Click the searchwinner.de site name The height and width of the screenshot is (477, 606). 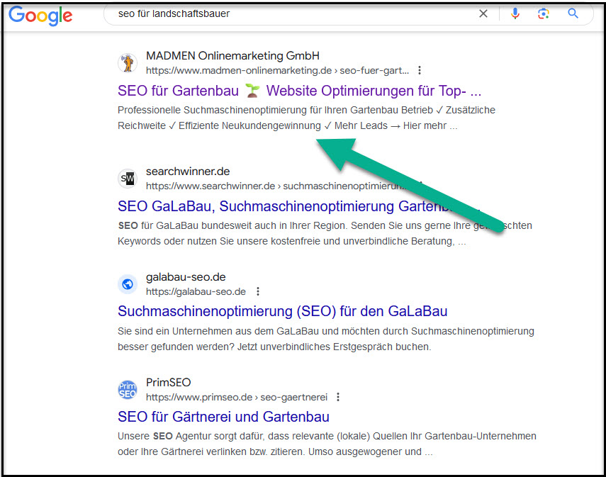pos(188,172)
